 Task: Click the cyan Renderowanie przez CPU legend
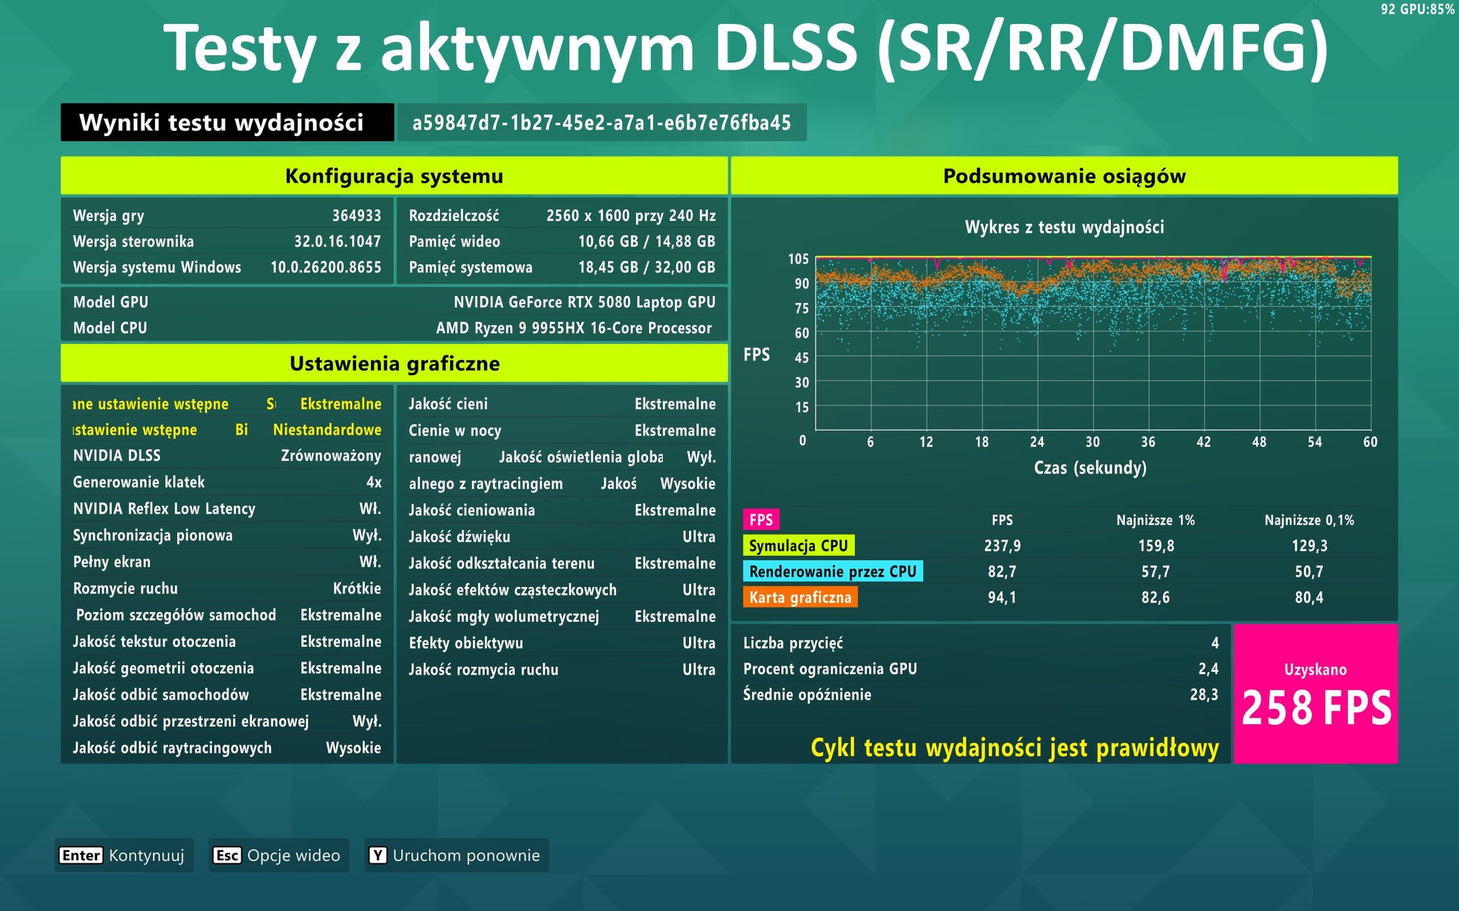tap(833, 571)
